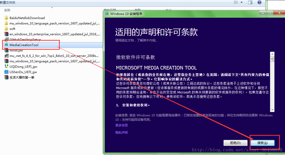Click the Accept 接受(A) button
Image resolution: width=285 pixels, height=155 pixels.
coord(263,143)
